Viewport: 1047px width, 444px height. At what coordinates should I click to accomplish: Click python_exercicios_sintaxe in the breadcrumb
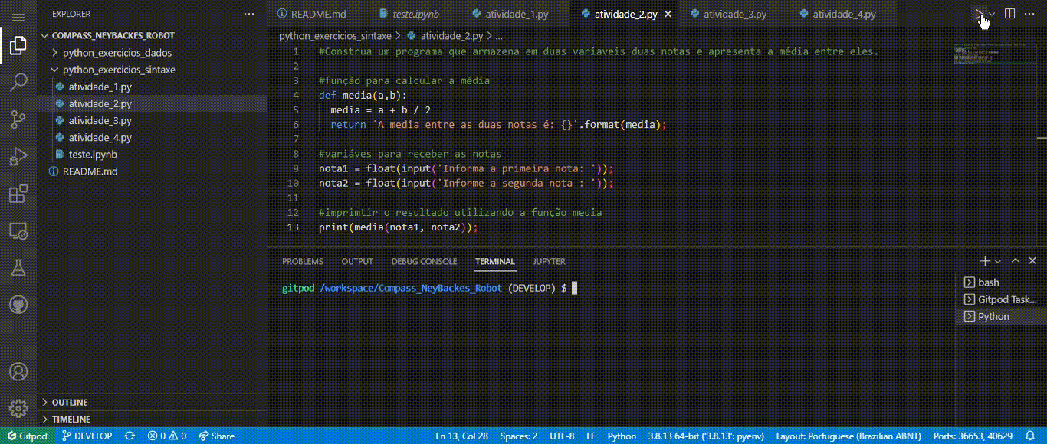pyautogui.click(x=335, y=35)
